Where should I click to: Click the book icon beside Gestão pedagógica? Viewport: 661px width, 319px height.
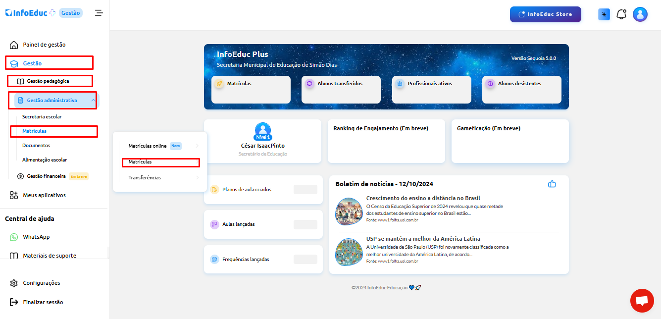pyautogui.click(x=20, y=81)
